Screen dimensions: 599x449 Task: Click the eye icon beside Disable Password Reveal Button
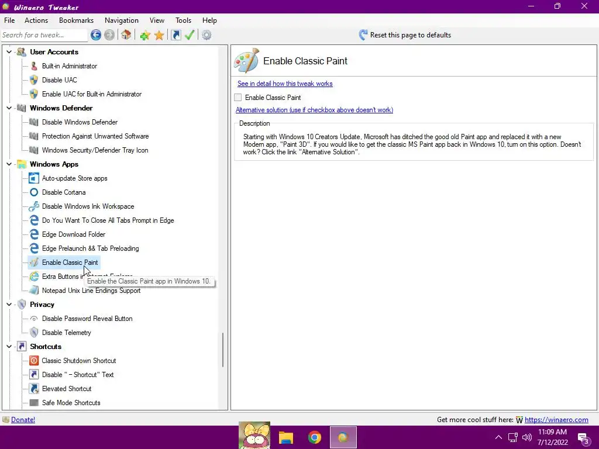point(34,319)
